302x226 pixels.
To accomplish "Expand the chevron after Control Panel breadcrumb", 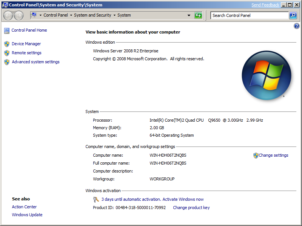I will coord(70,15).
